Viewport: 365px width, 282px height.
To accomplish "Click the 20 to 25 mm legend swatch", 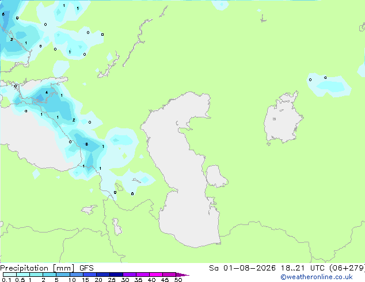I will [102, 275].
